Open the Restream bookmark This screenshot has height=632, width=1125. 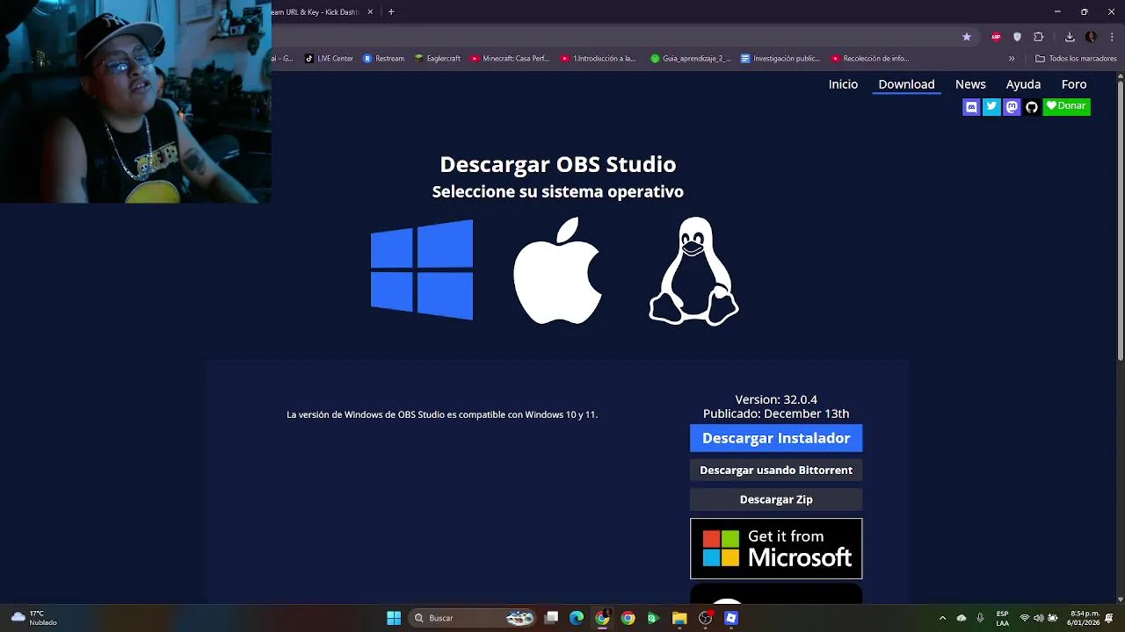[x=383, y=59]
